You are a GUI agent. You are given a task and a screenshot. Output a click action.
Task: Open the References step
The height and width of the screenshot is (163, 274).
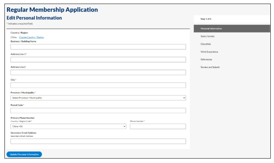click(x=206, y=59)
